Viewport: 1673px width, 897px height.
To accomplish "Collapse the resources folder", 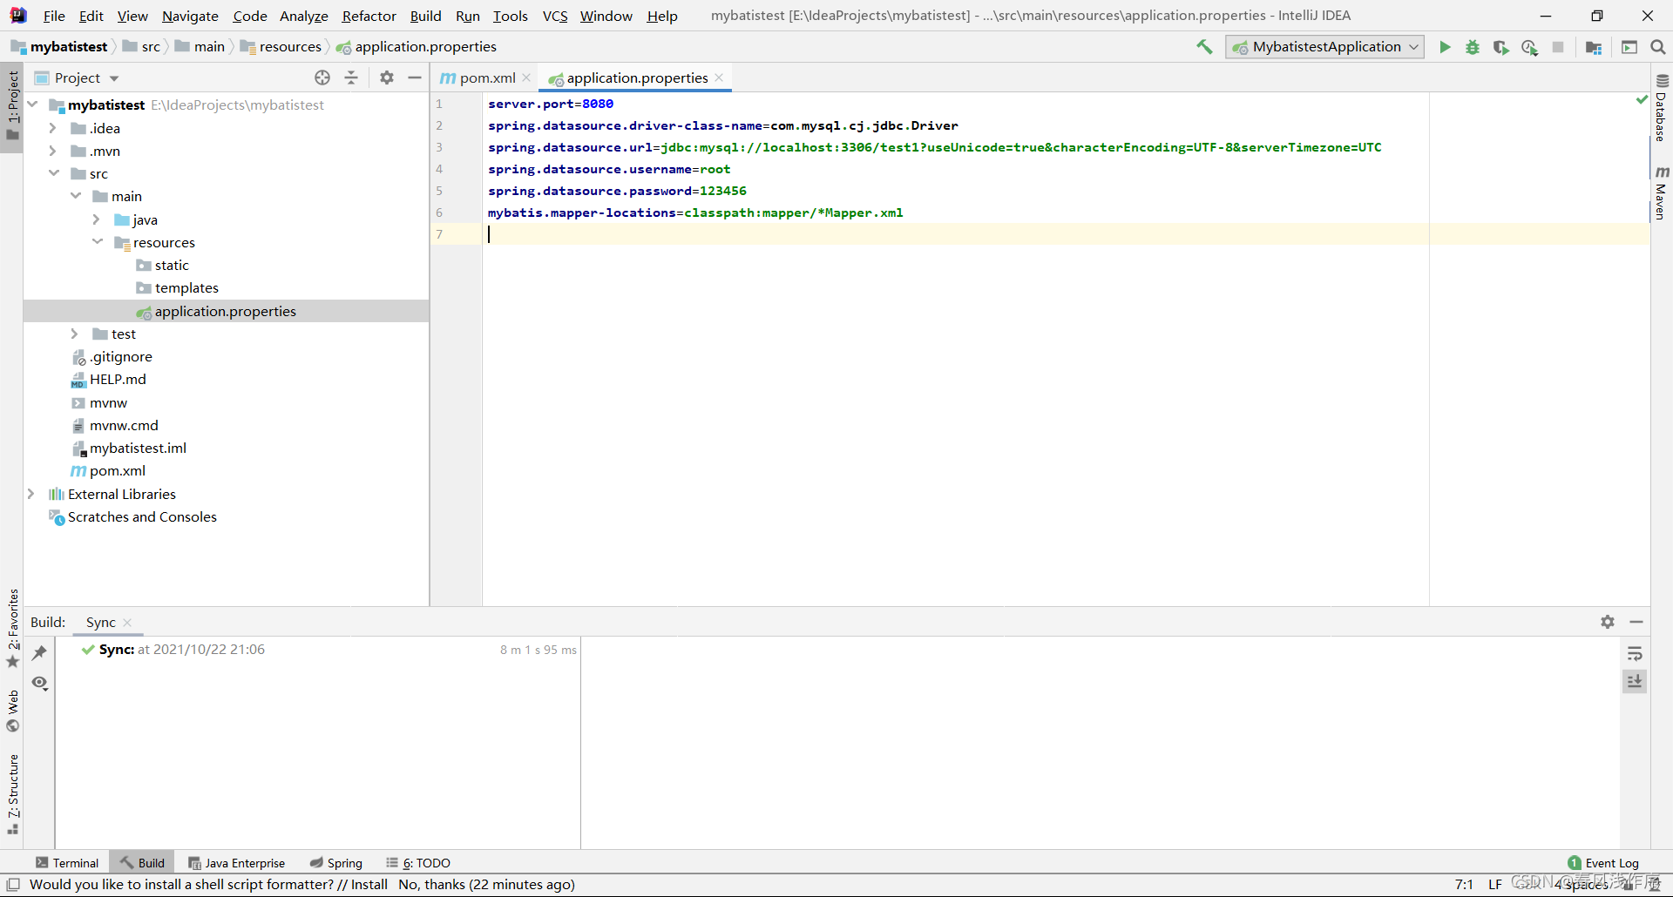I will 98,242.
